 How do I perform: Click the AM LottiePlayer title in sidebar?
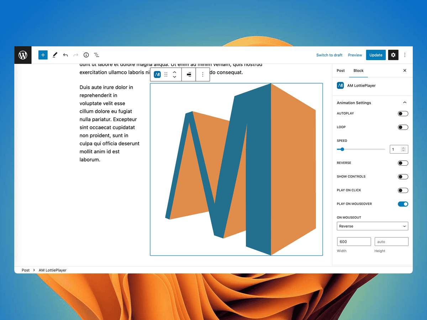tap(361, 86)
